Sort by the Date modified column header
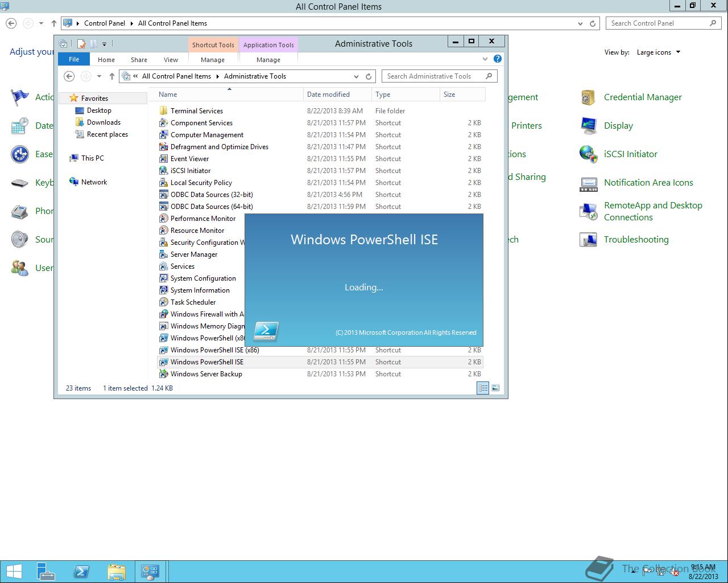The width and height of the screenshot is (728, 583). tap(337, 95)
